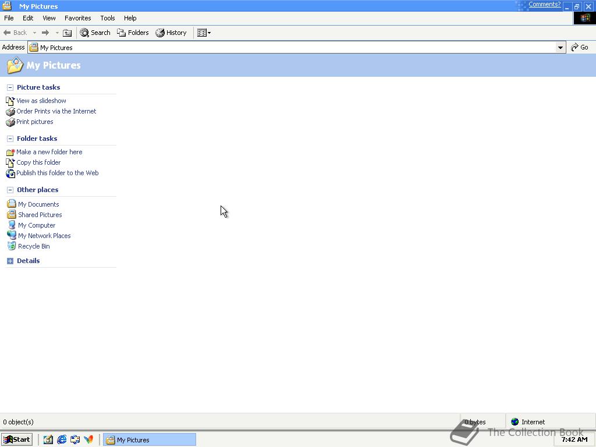The height and width of the screenshot is (447, 596).
Task: Collapse the Picture tasks section
Action: [x=10, y=87]
